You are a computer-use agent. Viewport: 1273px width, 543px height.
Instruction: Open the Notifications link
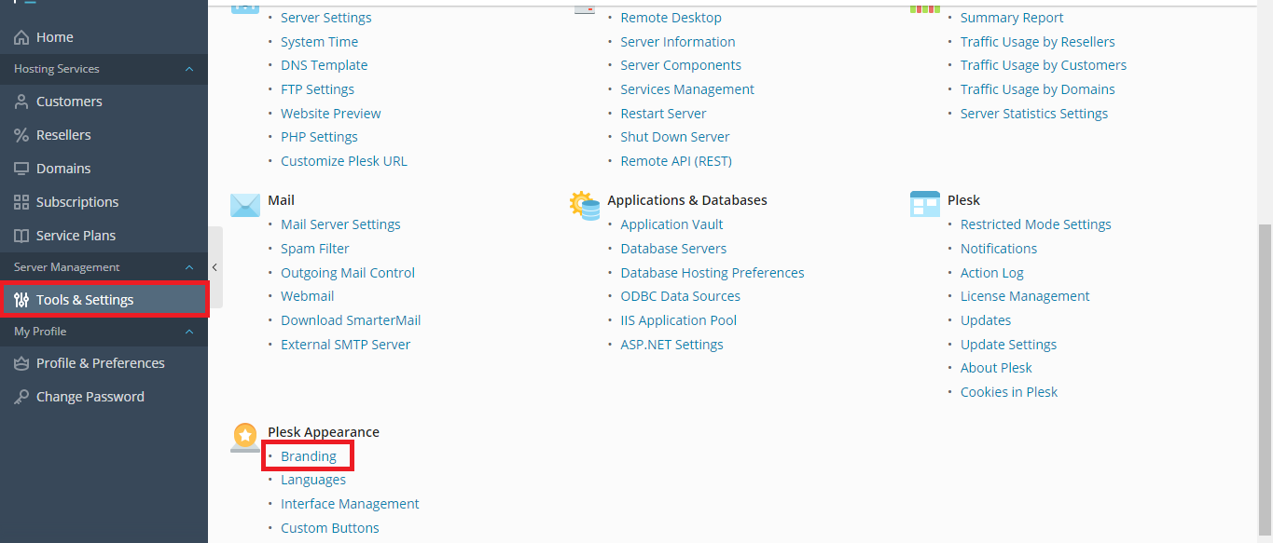[x=999, y=249]
